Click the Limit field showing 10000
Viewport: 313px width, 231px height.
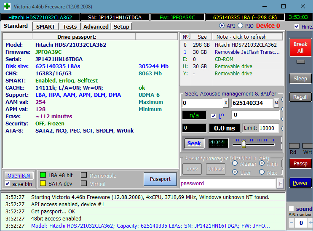(269, 128)
